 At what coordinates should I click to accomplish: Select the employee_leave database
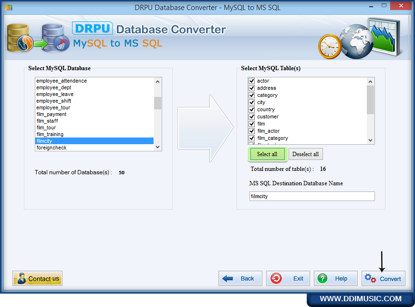(94, 95)
